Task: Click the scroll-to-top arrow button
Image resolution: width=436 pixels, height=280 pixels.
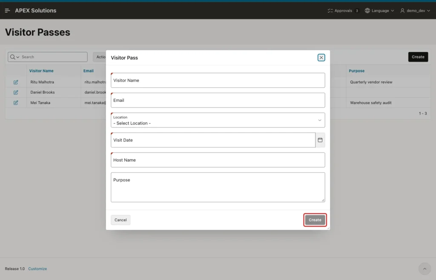Action: pos(425,269)
